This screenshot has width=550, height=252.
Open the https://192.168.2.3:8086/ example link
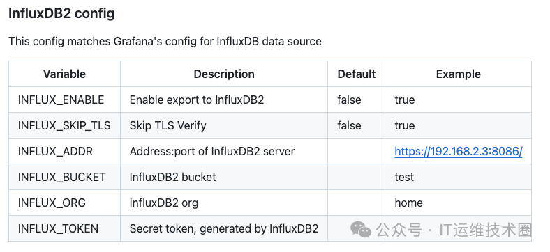458,152
